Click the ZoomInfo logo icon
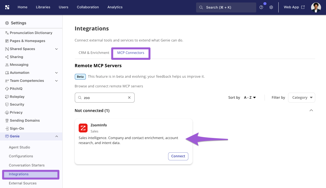Screen dimensions: 326x188 coord(83,128)
